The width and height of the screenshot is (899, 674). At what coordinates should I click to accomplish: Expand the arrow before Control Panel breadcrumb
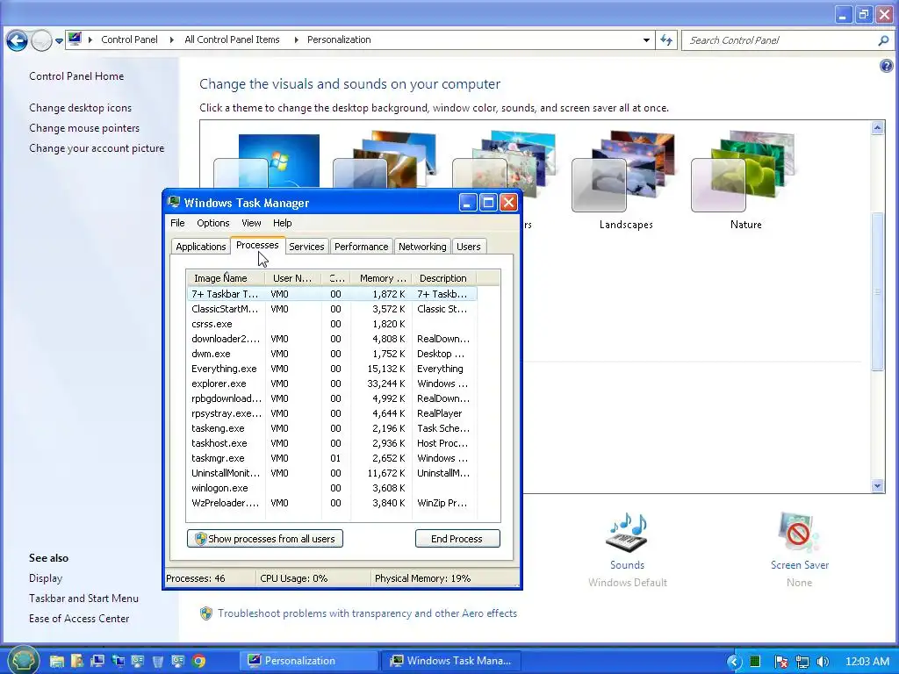click(x=90, y=39)
